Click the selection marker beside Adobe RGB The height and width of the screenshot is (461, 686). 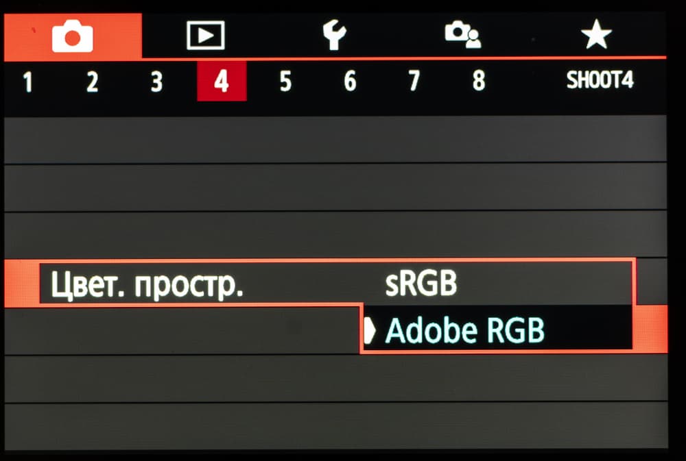tap(370, 330)
